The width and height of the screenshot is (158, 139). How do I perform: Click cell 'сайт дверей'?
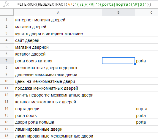pos(58,40)
